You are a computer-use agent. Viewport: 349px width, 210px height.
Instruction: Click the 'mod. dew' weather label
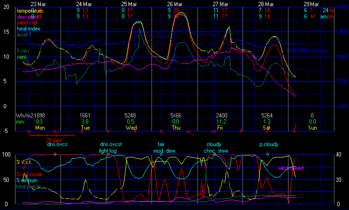click(164, 151)
